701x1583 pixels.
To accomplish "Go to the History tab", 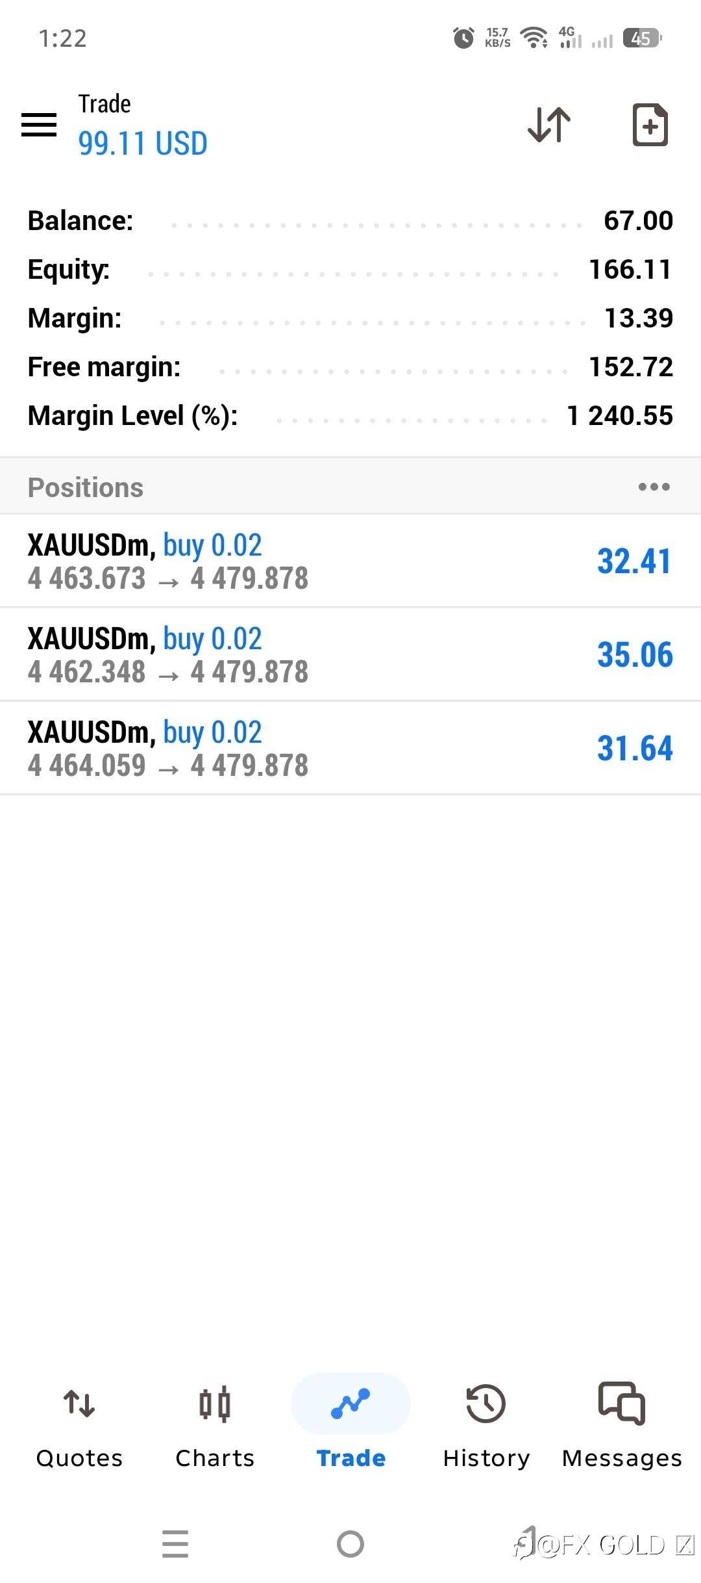I will (486, 1428).
